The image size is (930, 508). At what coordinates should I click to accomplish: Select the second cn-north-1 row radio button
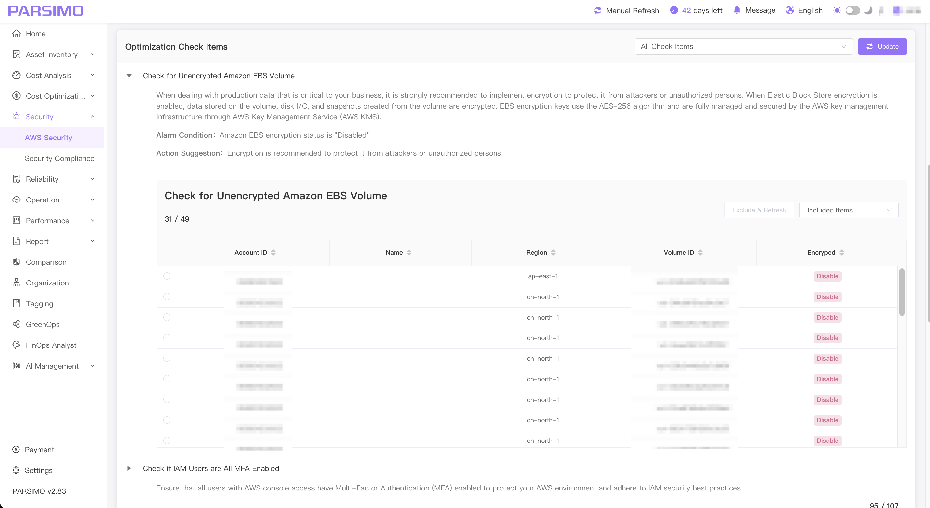coord(167,317)
